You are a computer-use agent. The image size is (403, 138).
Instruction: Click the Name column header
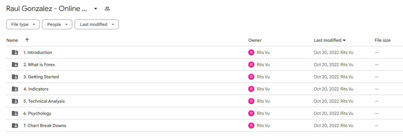click(12, 40)
